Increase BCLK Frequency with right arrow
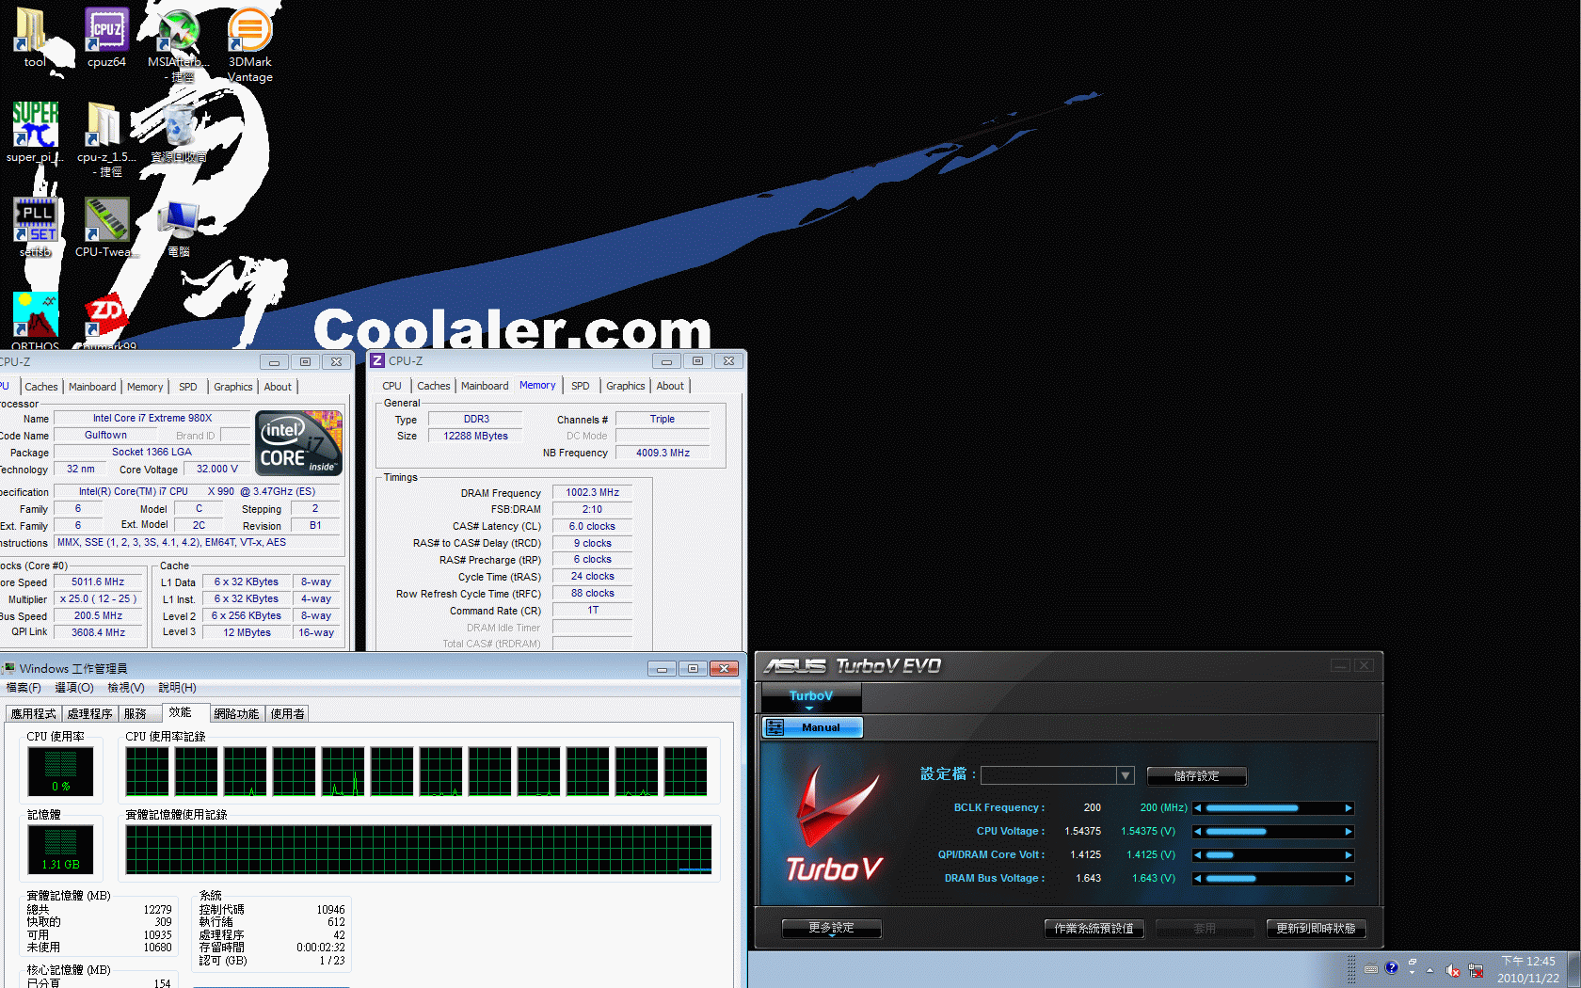The image size is (1581, 988). coord(1349,808)
